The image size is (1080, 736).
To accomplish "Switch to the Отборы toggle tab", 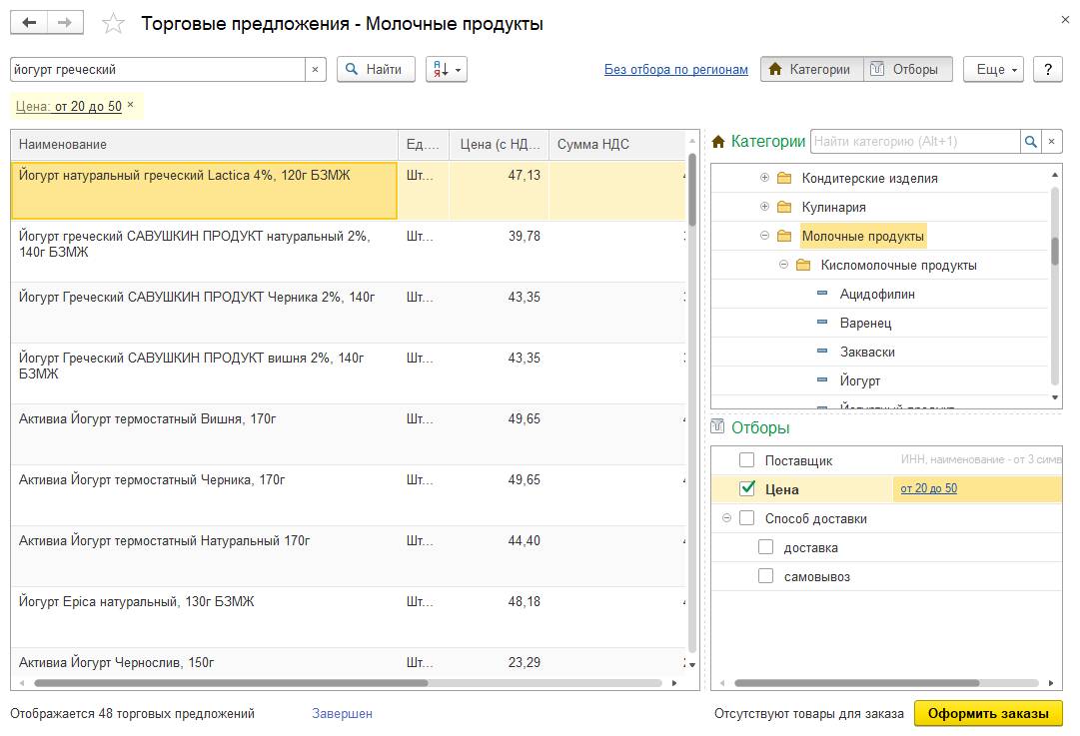I will pos(905,70).
